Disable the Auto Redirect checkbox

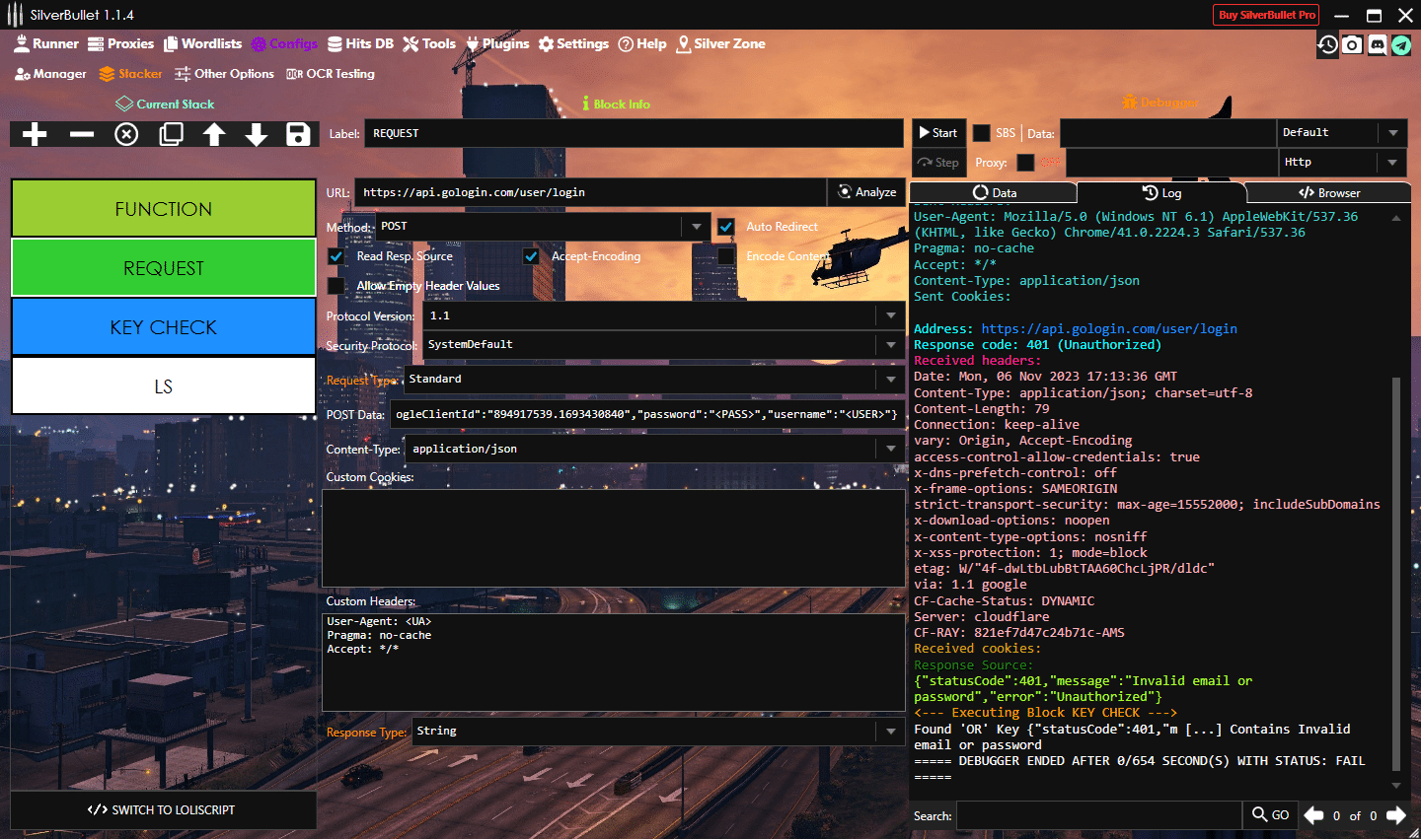coord(726,227)
